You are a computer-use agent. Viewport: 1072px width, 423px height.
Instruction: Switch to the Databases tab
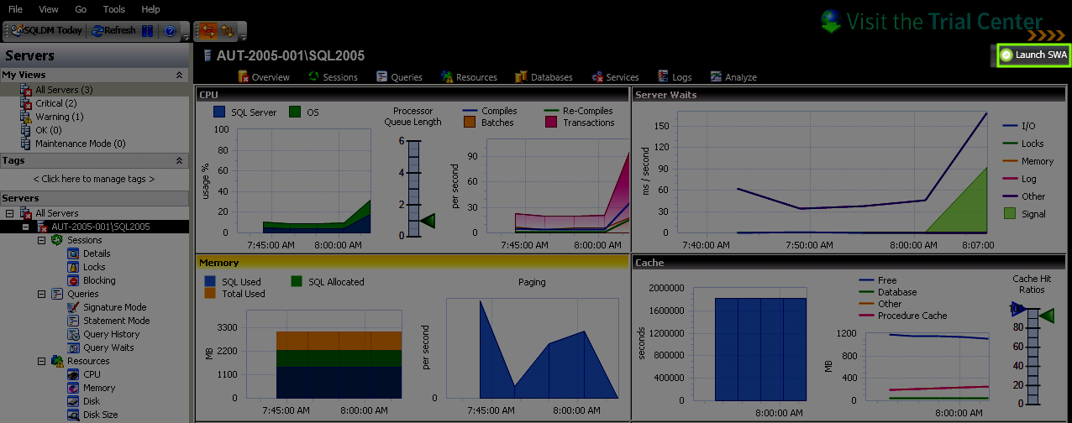pyautogui.click(x=544, y=76)
